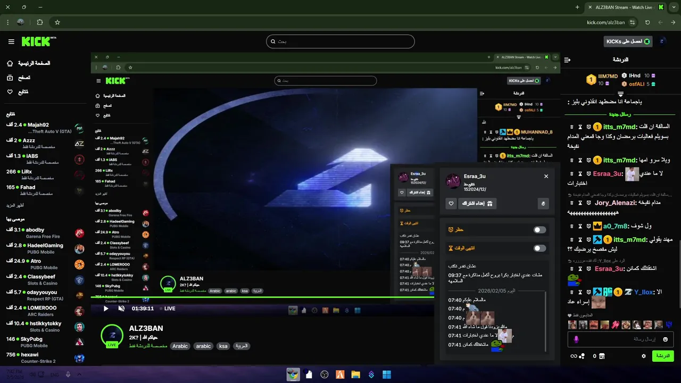The image size is (681, 383).
Task: Open Windows Start button on taskbar
Action: pyautogui.click(x=387, y=374)
